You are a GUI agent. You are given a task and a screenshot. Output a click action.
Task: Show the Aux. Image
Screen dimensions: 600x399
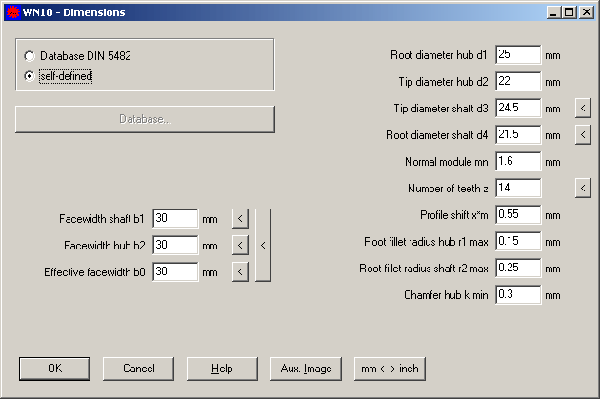305,369
